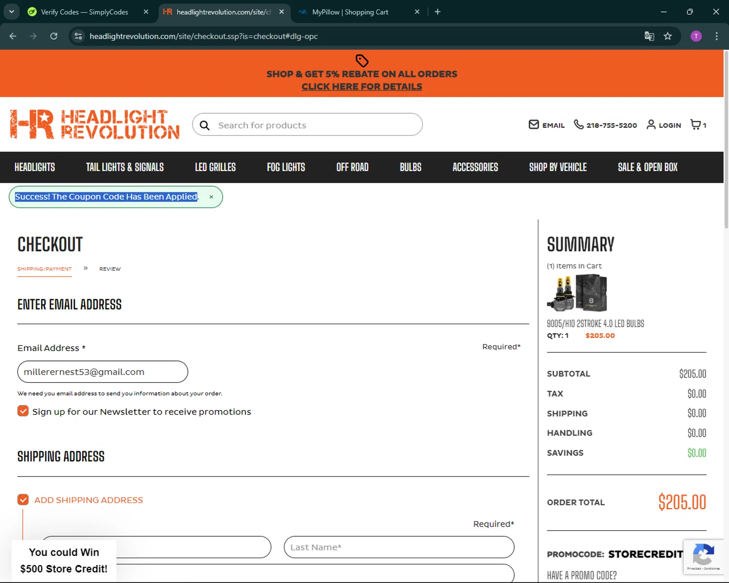The width and height of the screenshot is (729, 583).
Task: Open the translate page icon
Action: 649,36
